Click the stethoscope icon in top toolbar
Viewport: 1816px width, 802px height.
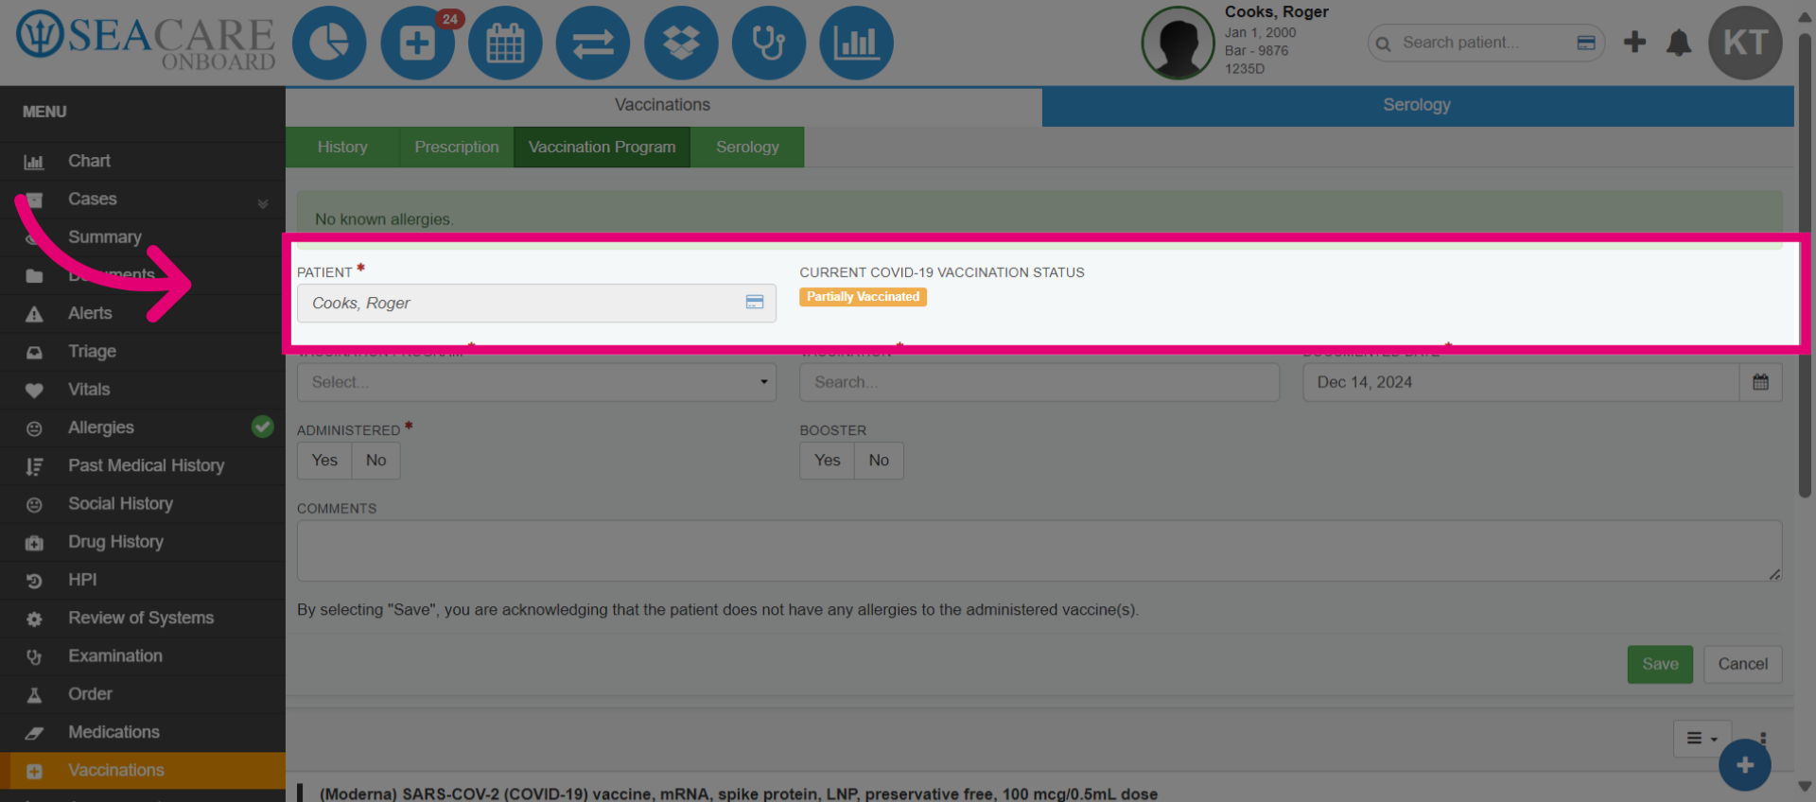769,44
